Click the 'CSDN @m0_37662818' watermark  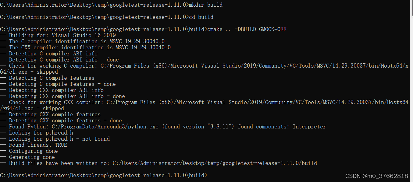[376, 176]
